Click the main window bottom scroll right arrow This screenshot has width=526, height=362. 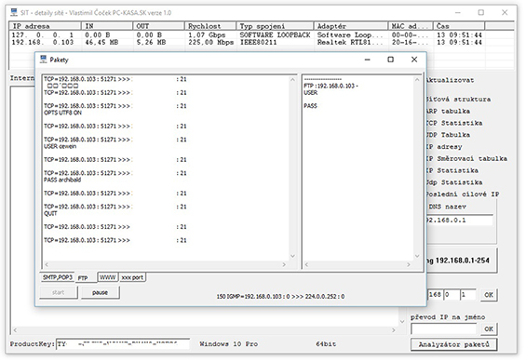(394, 330)
